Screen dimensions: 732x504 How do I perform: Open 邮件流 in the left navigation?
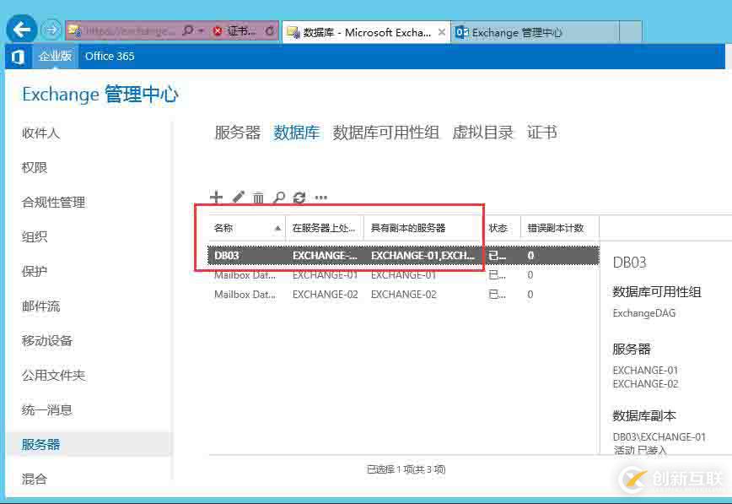40,306
